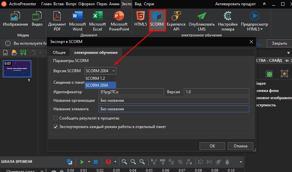292x172 pixels.
Task: Click Microsoft PowerPoint export icon
Action: tap(118, 19)
